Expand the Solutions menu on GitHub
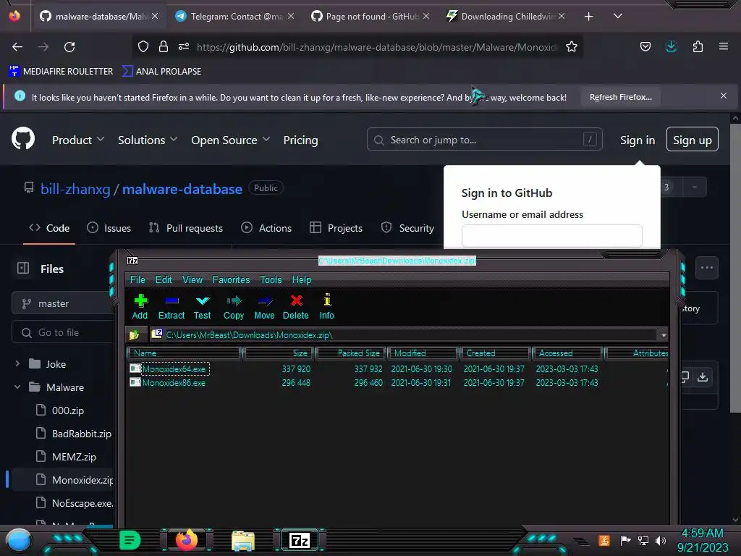Viewport: 741px width, 556px height. (x=148, y=140)
